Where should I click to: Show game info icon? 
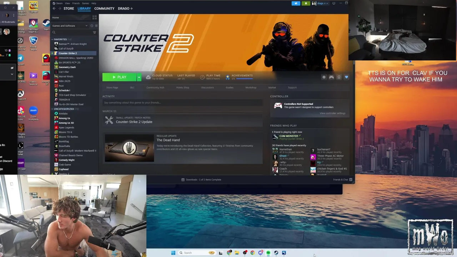point(339,77)
